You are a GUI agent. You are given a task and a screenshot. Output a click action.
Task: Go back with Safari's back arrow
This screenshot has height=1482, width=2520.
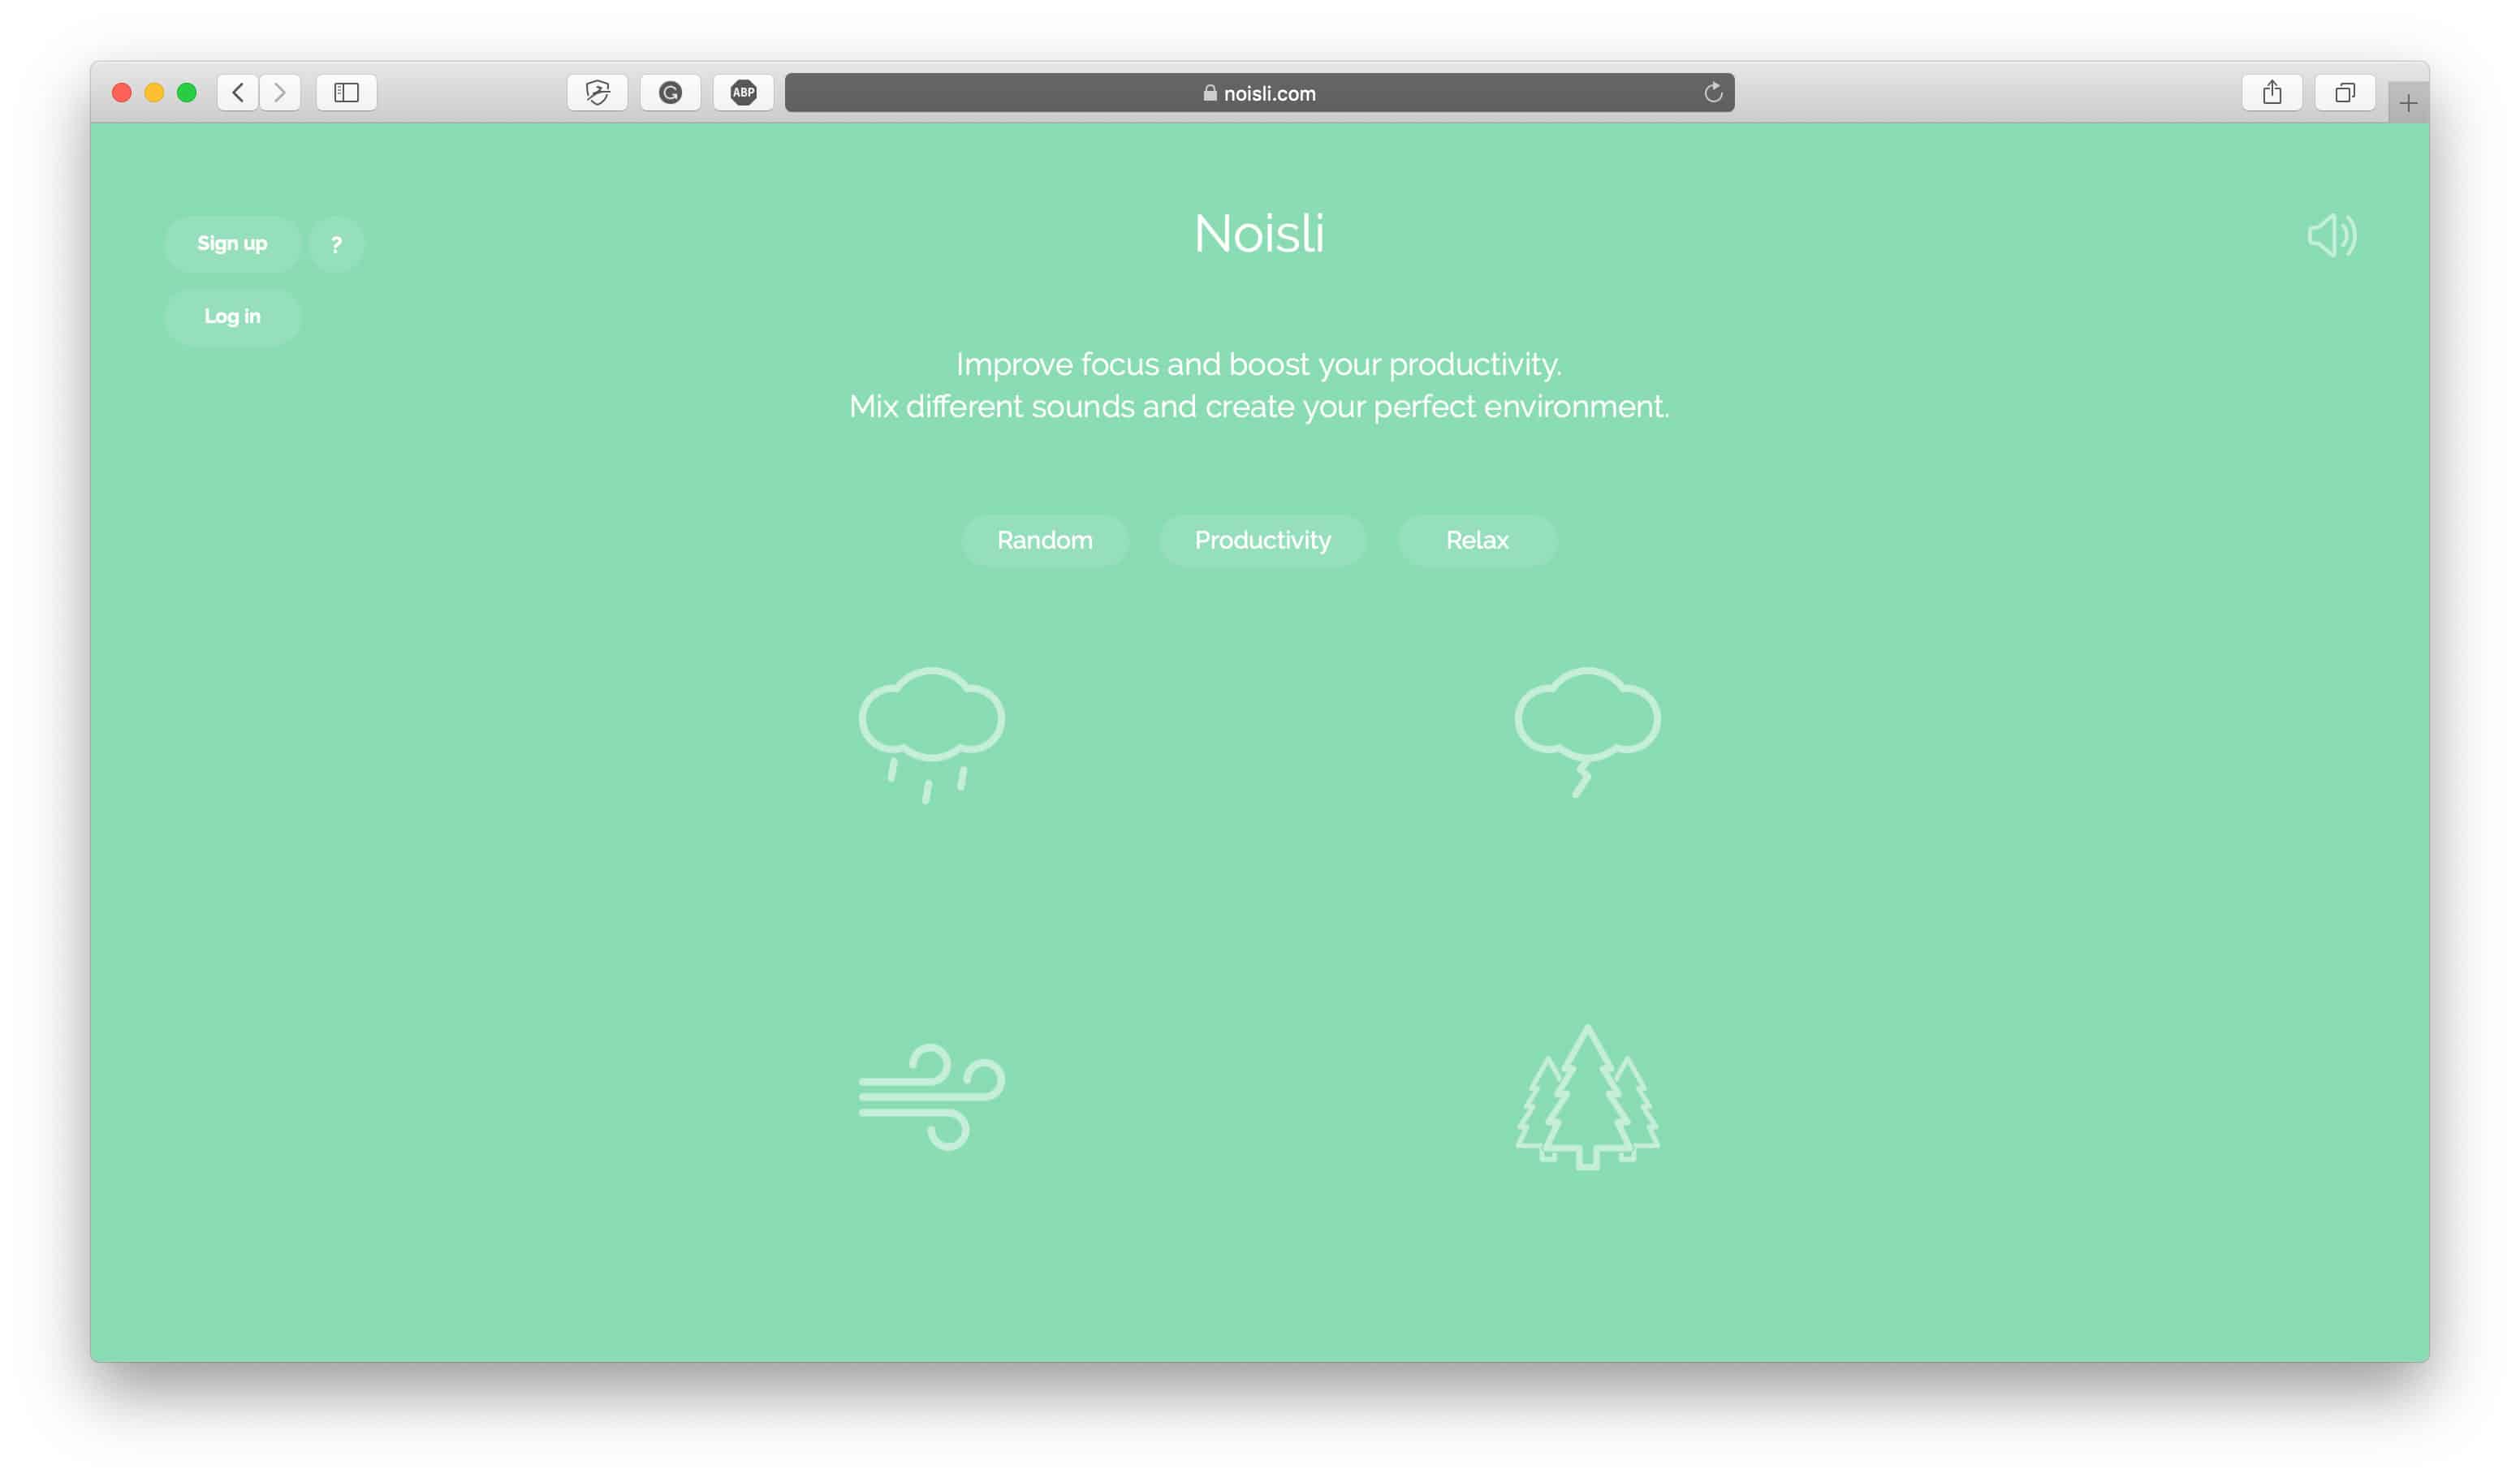pyautogui.click(x=238, y=93)
